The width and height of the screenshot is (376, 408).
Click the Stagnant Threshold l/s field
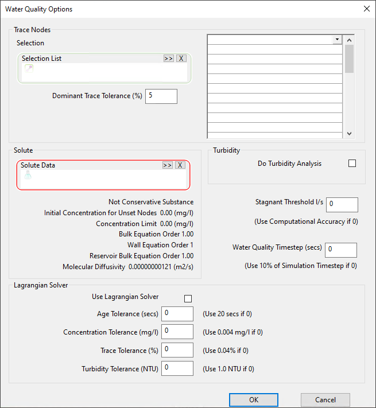[x=342, y=205]
